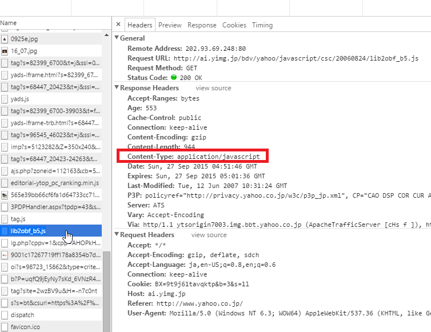The width and height of the screenshot is (431, 332).
Task: Select request tag?site=2wzBV9u&H=-n7c0nt
Action: click(51, 291)
